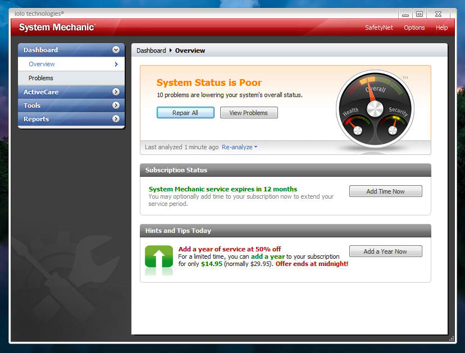Image resolution: width=465 pixels, height=353 pixels.
Task: Collapse the Dashboard section
Action: [116, 50]
